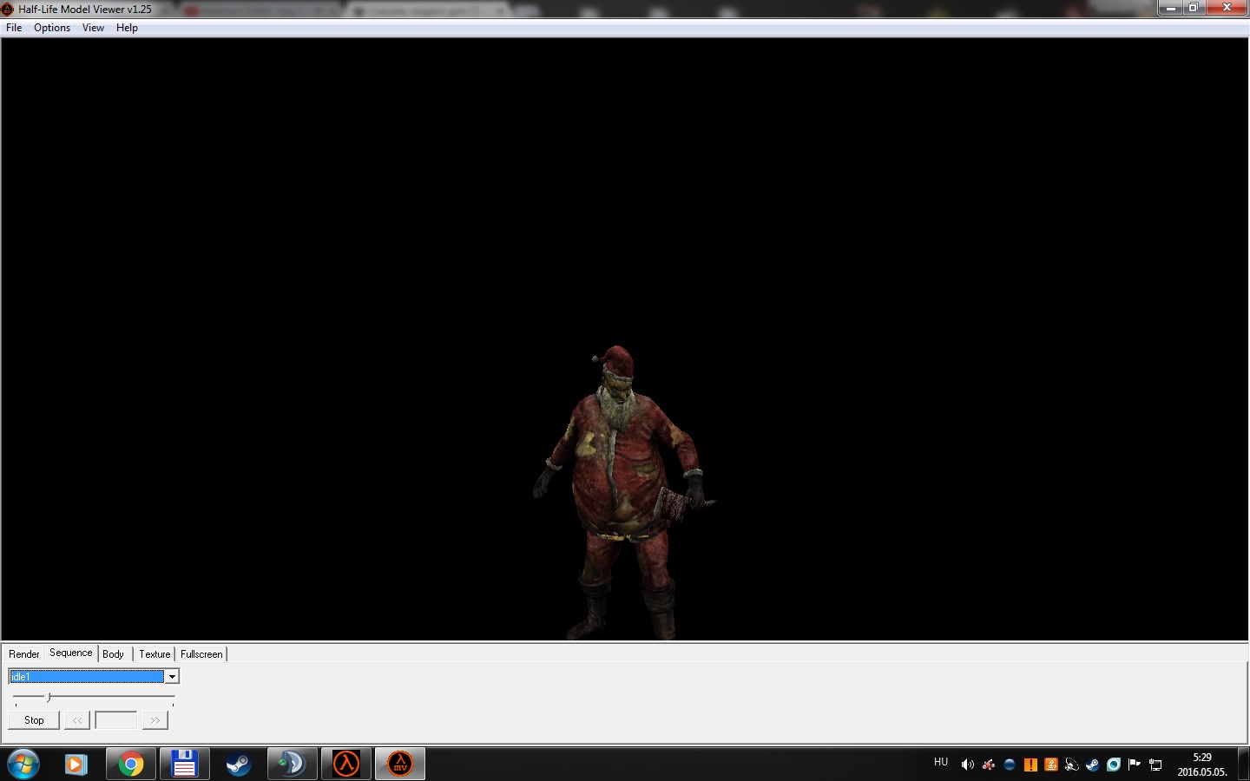Expand the idle1 sequence dropdown arrow
1250x781 pixels.
pyautogui.click(x=172, y=677)
